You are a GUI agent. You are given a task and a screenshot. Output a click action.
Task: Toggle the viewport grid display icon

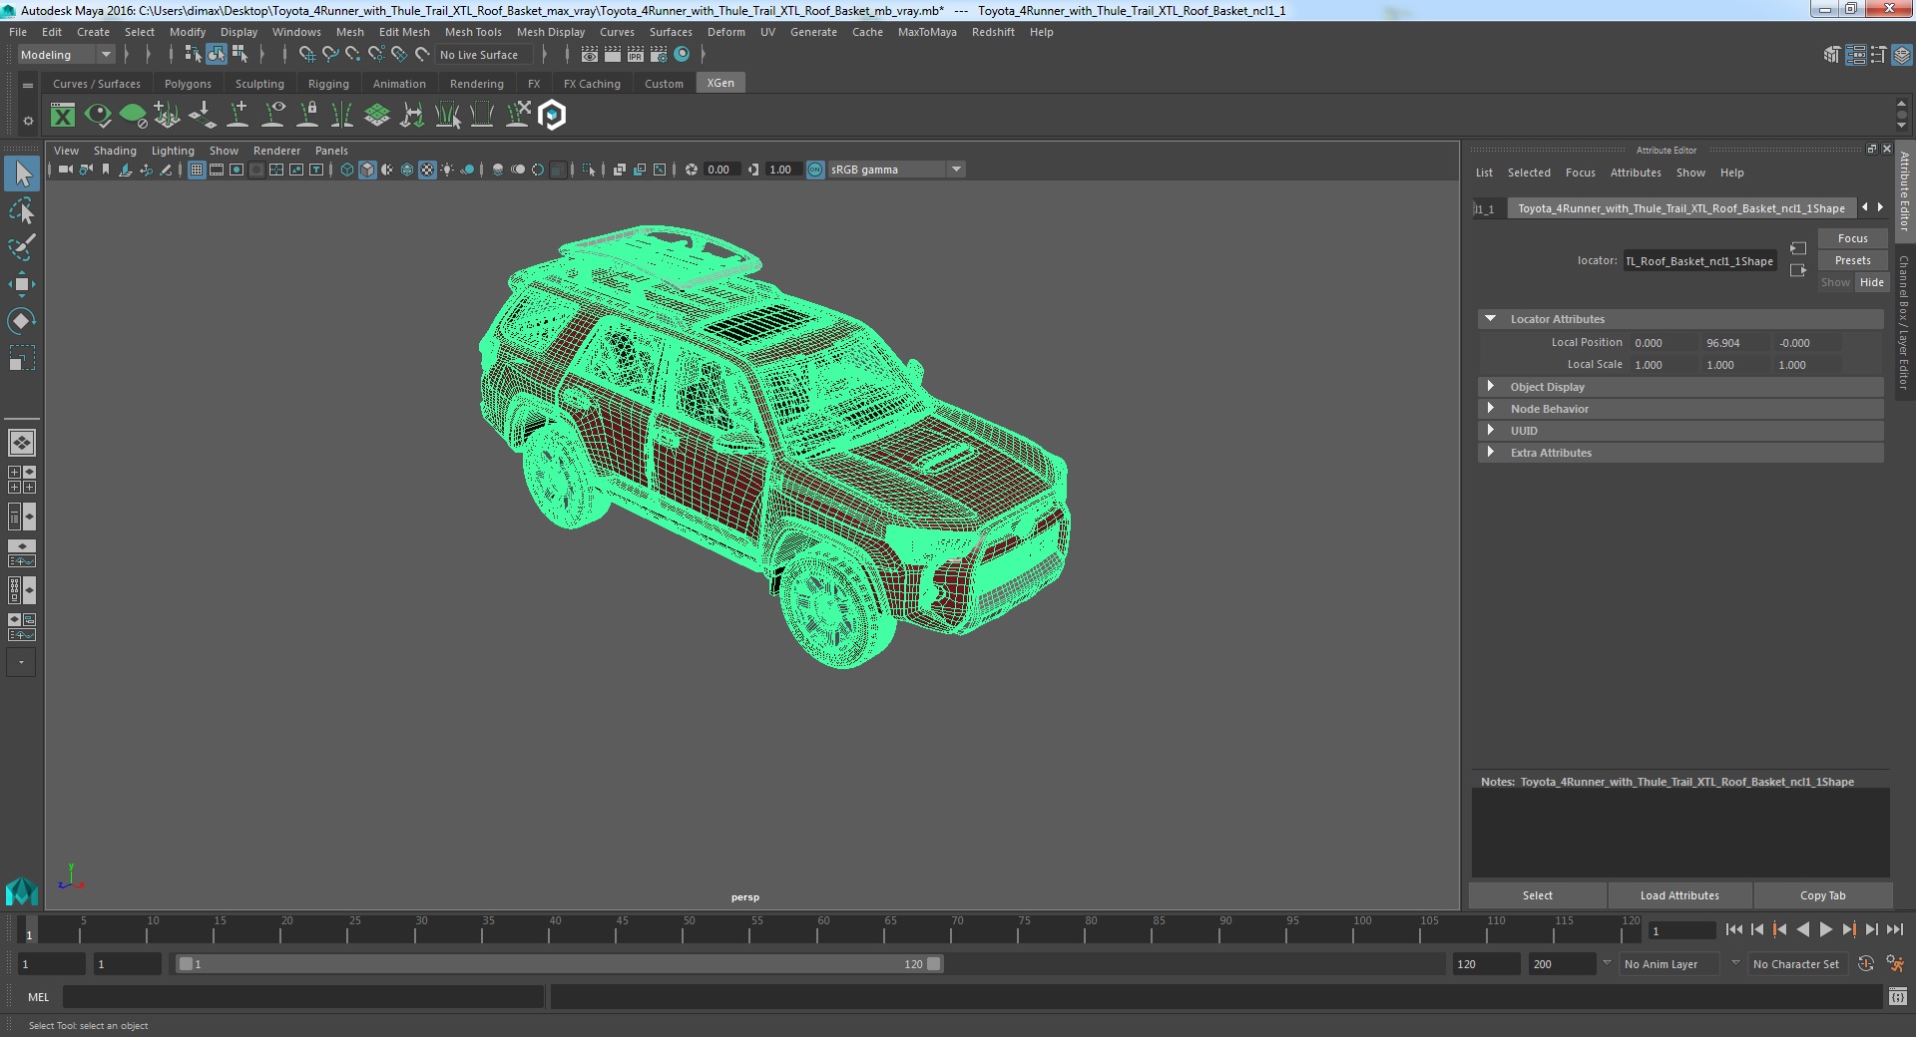[197, 170]
